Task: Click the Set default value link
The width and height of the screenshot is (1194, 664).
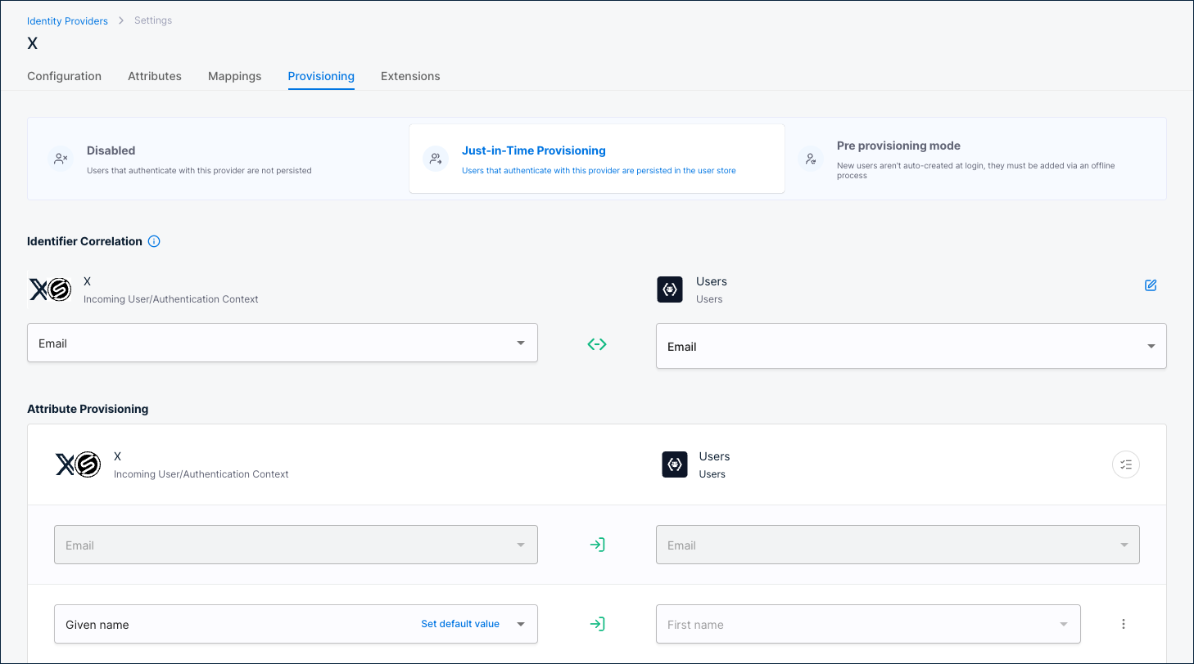Action: pyautogui.click(x=459, y=623)
